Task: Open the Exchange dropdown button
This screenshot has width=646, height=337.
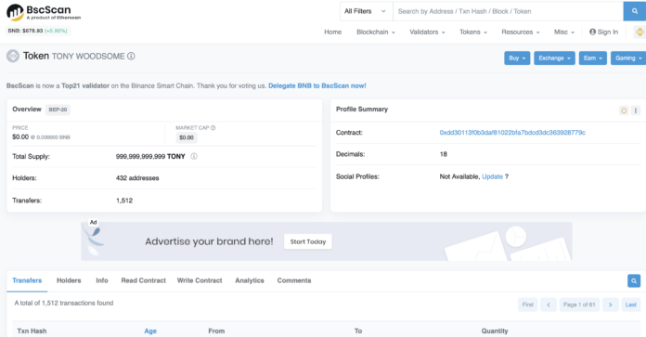Action: tap(554, 58)
